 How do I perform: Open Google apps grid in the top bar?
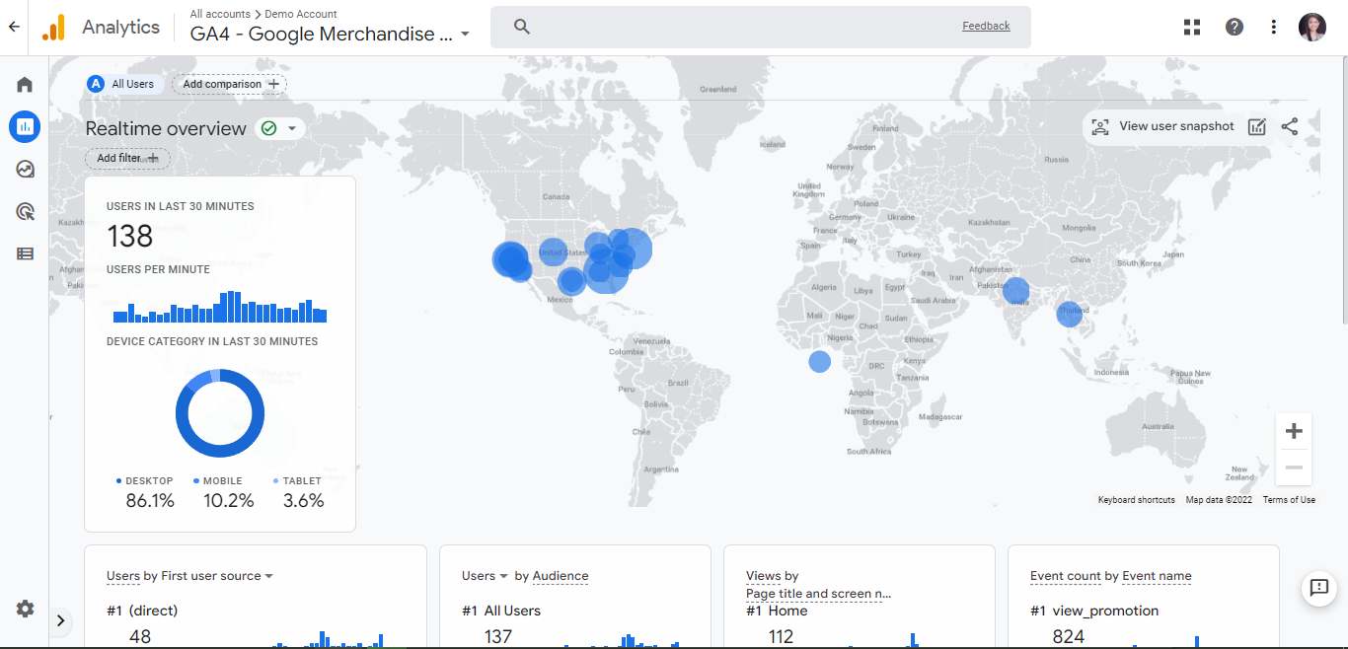pyautogui.click(x=1191, y=27)
